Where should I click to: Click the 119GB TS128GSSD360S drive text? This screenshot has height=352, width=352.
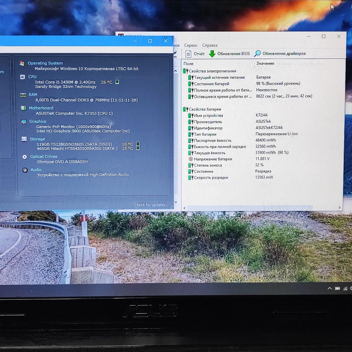point(74,144)
